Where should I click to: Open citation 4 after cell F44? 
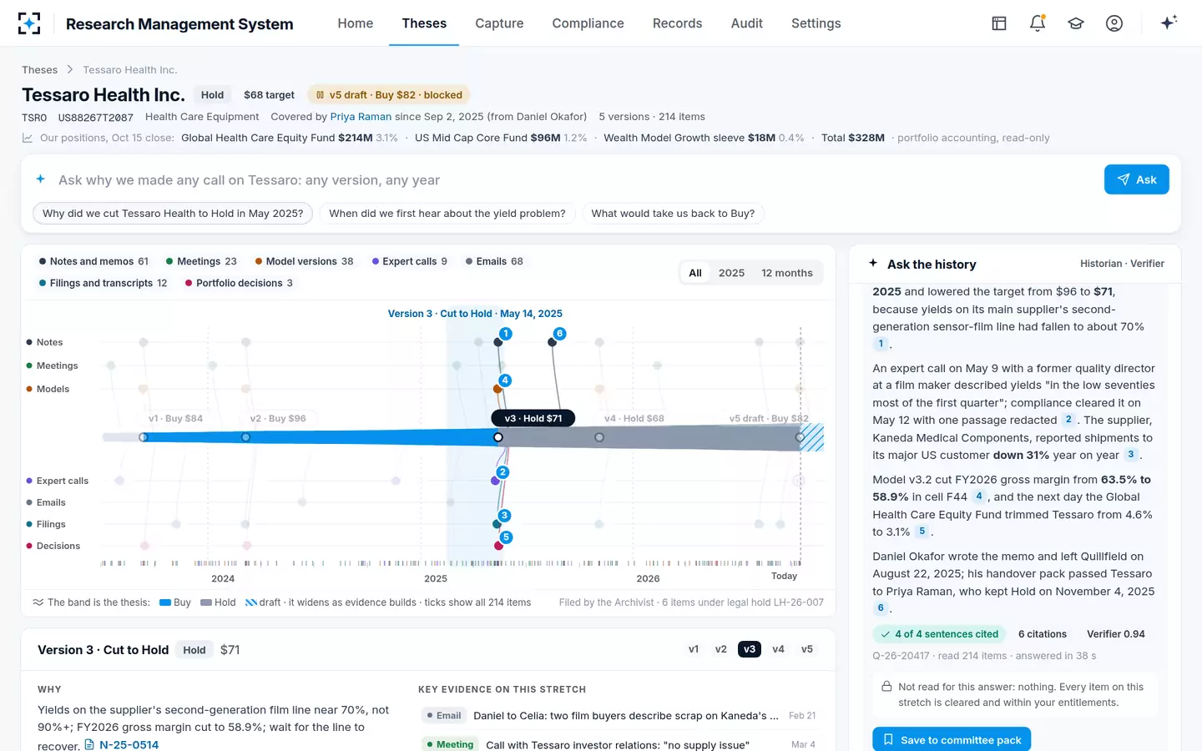click(979, 496)
